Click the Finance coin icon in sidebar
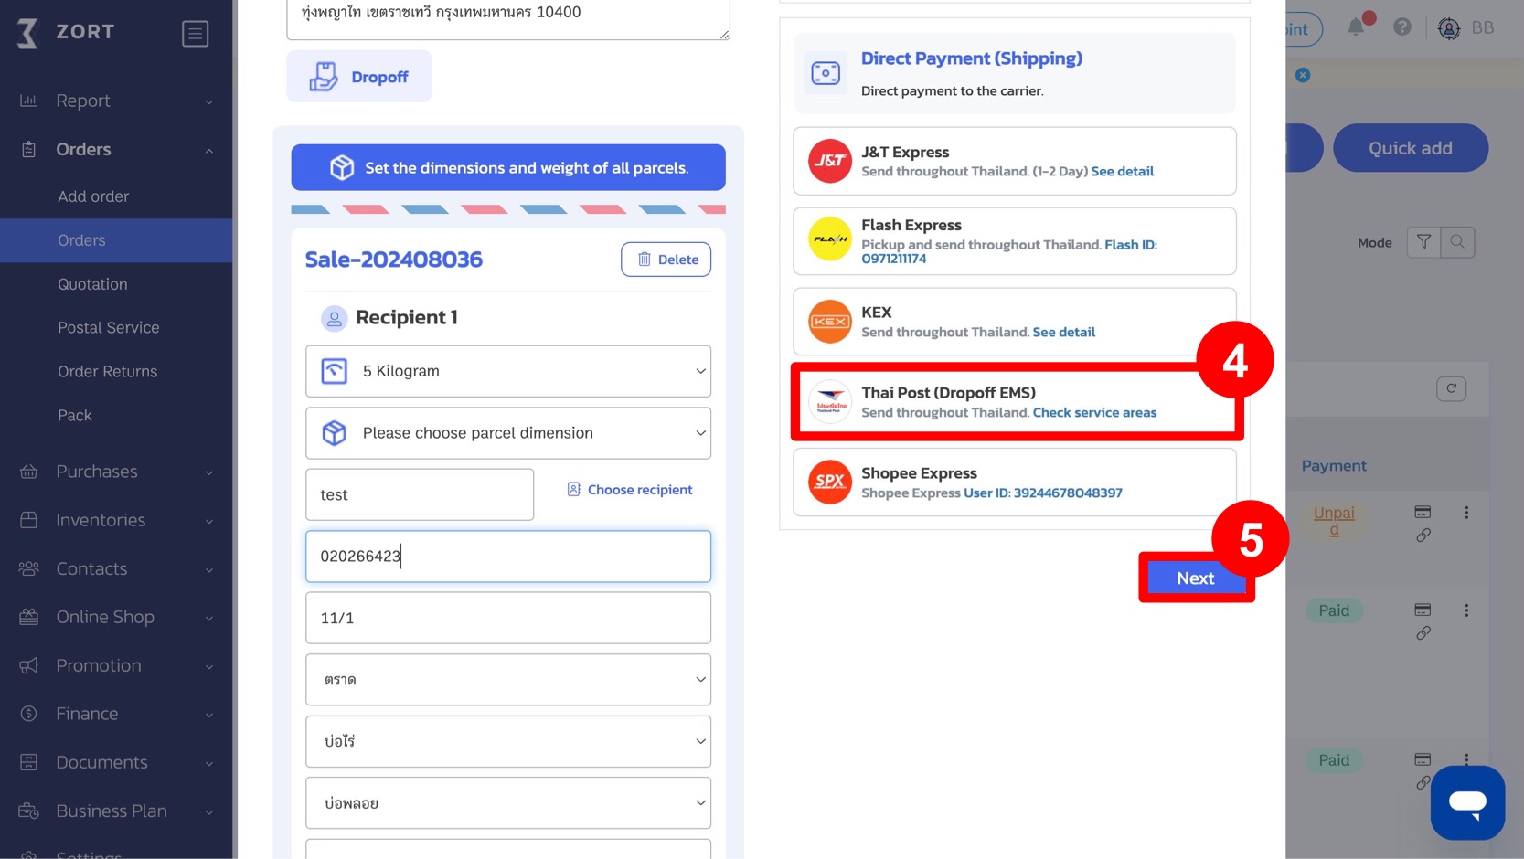The image size is (1524, 859). [28, 714]
